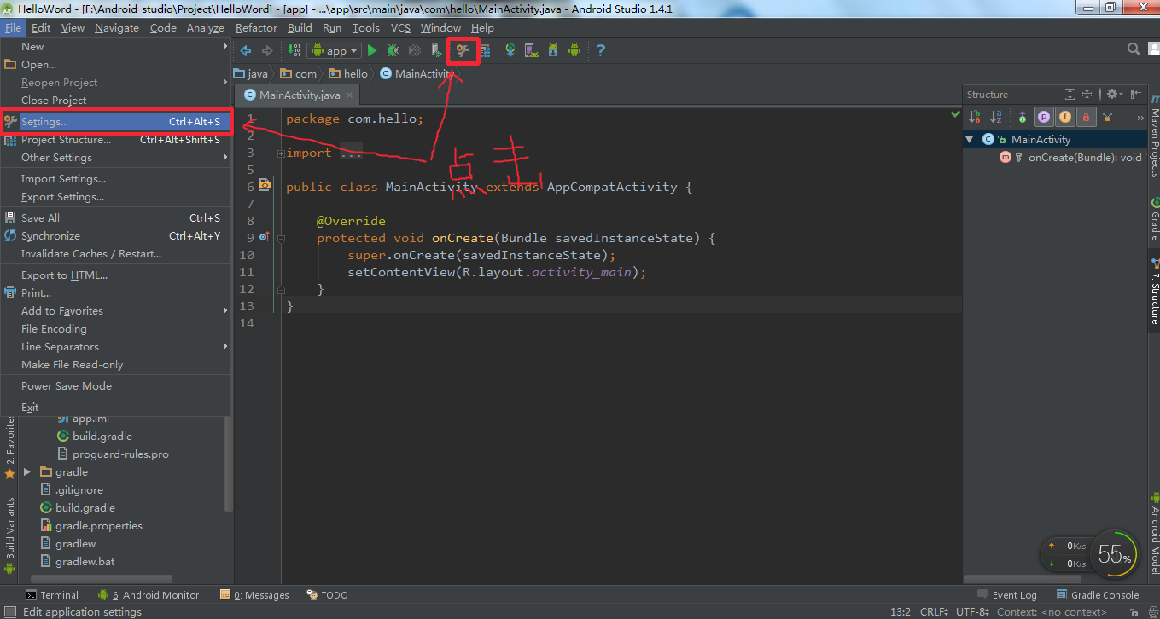Viewport: 1160px width, 619px height.
Task: Open the Add to Favorites submenu
Action: pyautogui.click(x=116, y=311)
